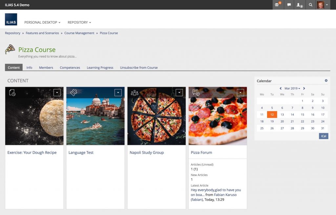
Task: Go to previous month in calendar
Action: click(281, 88)
